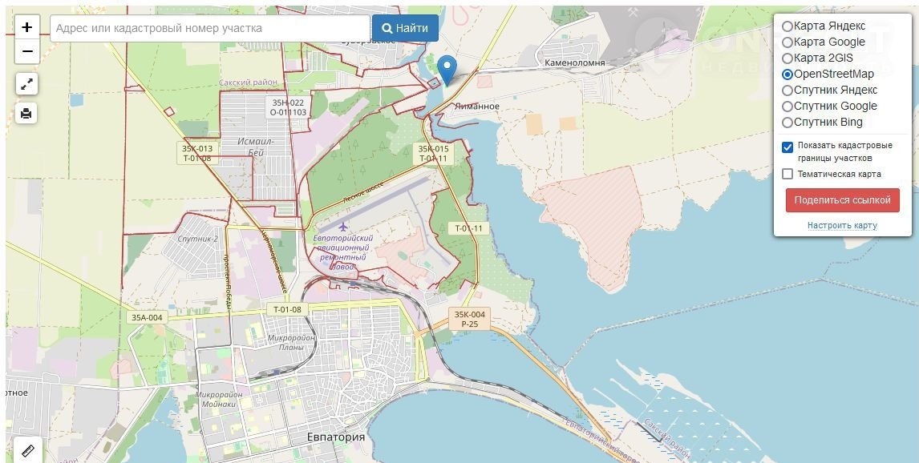Click the blue location pin marker
Viewport: 919px width, 463px height.
click(447, 70)
